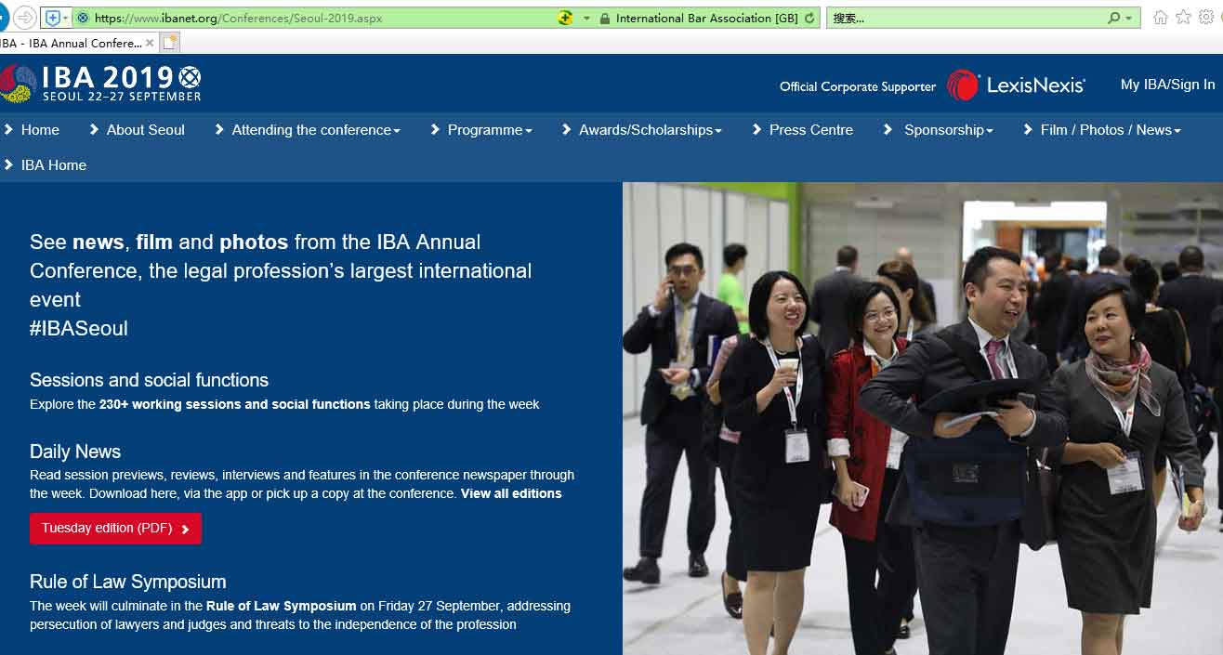1223x655 pixels.
Task: Click the padlock security icon
Action: point(605,18)
